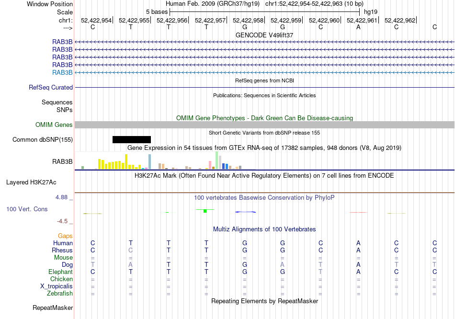Click 100 vertebrates Basewise Conservation by PhyloP
This screenshot has width=455, height=319.
264,198
